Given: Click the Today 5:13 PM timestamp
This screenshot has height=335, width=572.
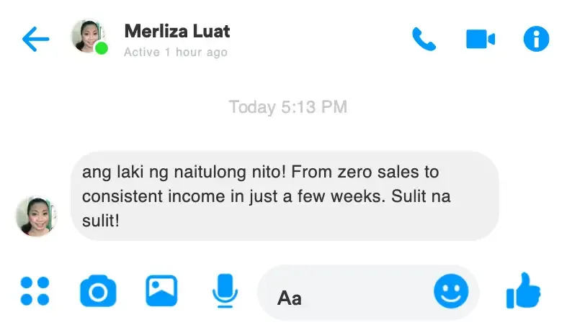Looking at the screenshot, I should coord(287,107).
